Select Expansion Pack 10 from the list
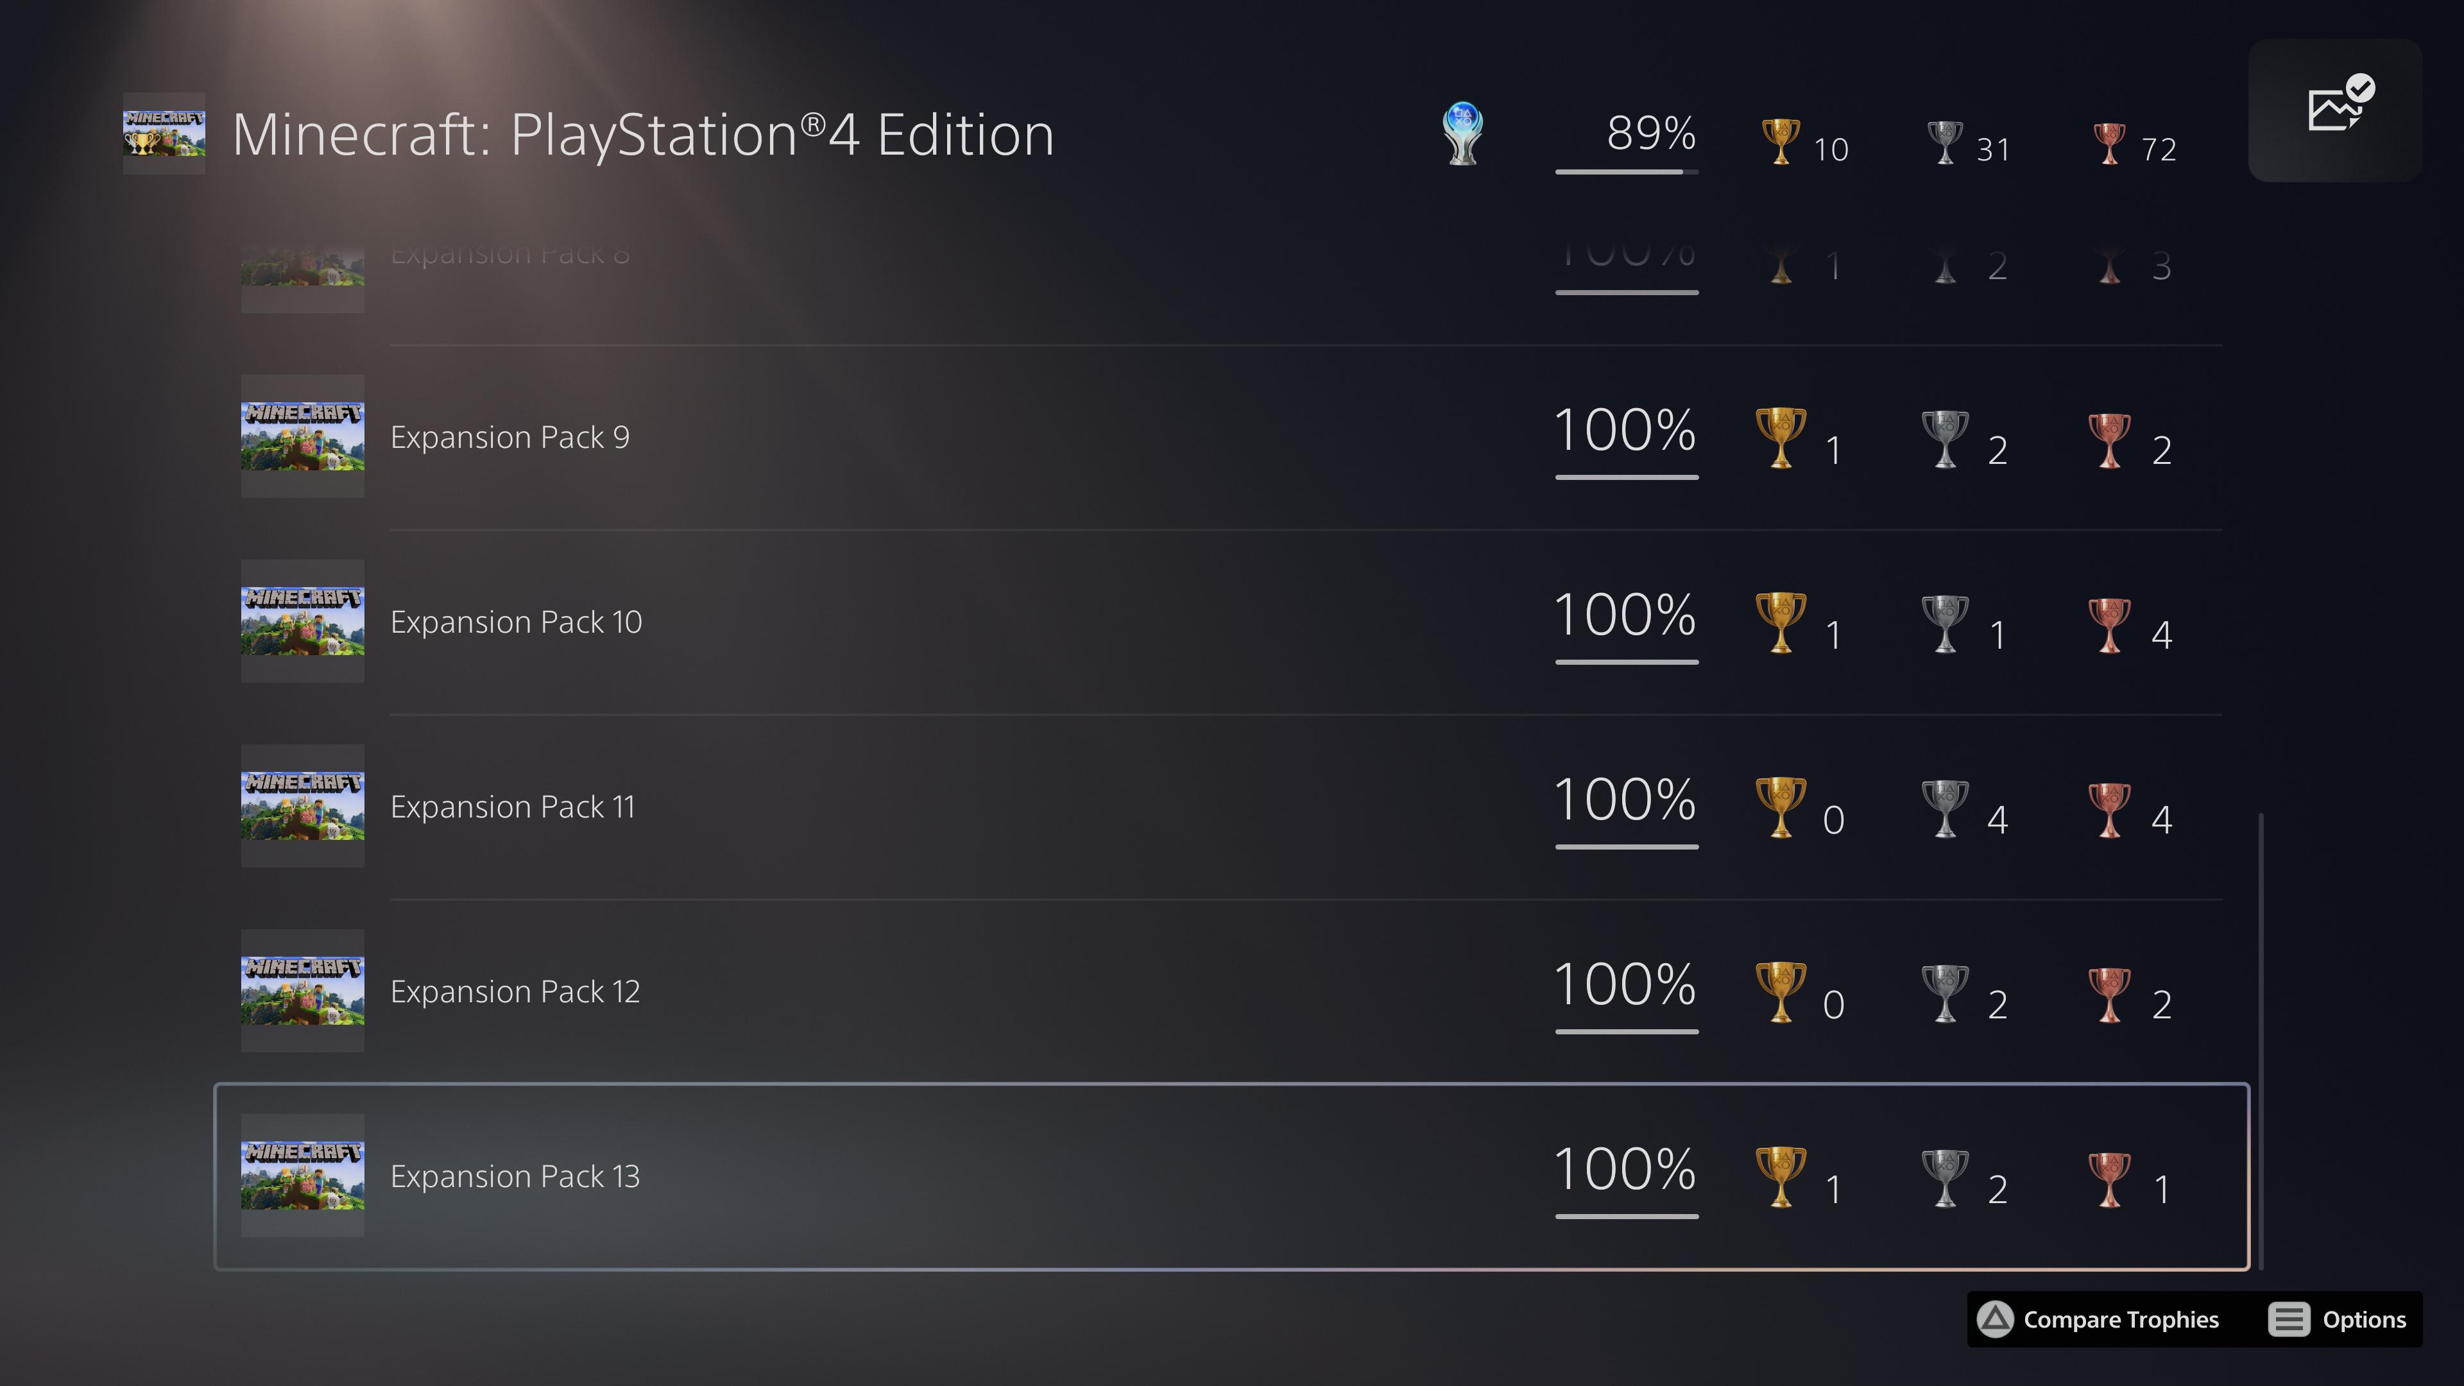The height and width of the screenshot is (1386, 2464). [515, 622]
